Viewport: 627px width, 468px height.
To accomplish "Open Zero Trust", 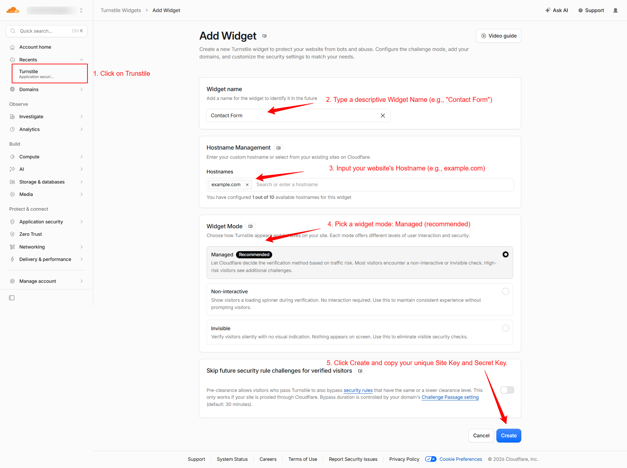I will coord(46,234).
